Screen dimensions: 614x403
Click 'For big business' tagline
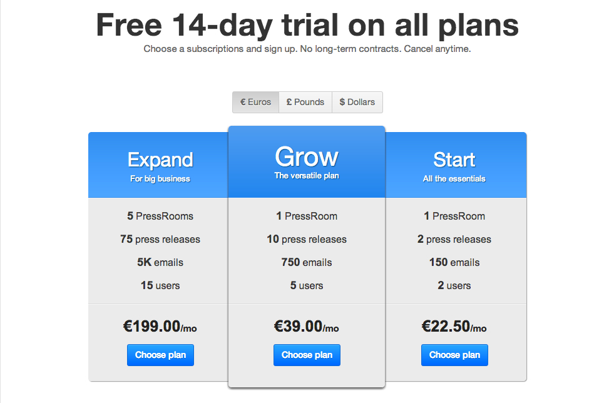click(x=160, y=178)
